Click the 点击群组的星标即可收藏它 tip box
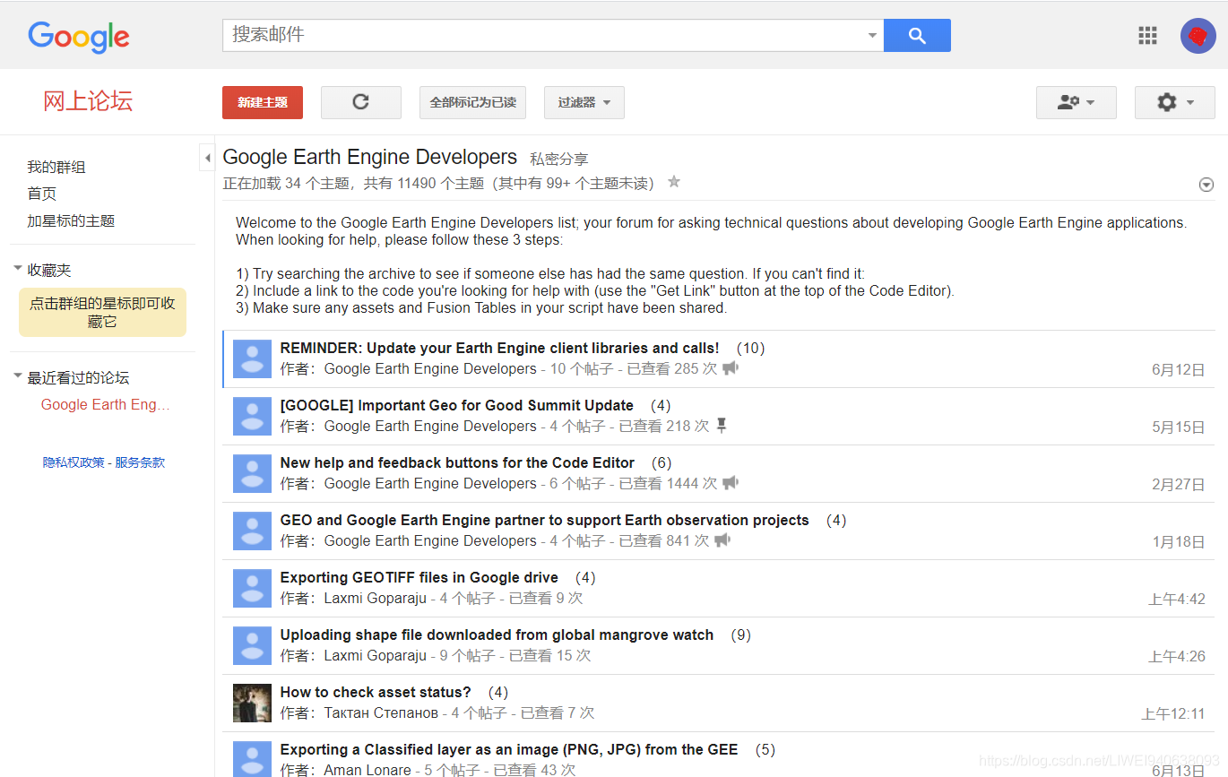The width and height of the screenshot is (1228, 777). (x=102, y=312)
